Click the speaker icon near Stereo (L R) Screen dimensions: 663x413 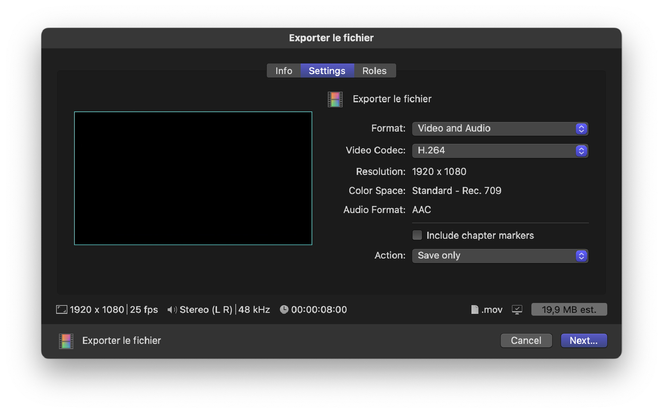click(x=172, y=309)
